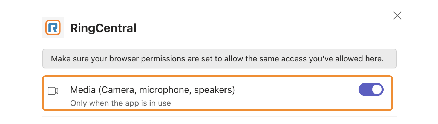Click "Only when the app is in use" text
Screen dimensions: 438x124
pyautogui.click(x=120, y=103)
